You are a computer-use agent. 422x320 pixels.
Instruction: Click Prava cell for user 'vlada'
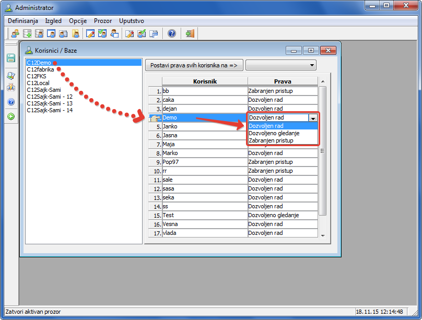283,233
